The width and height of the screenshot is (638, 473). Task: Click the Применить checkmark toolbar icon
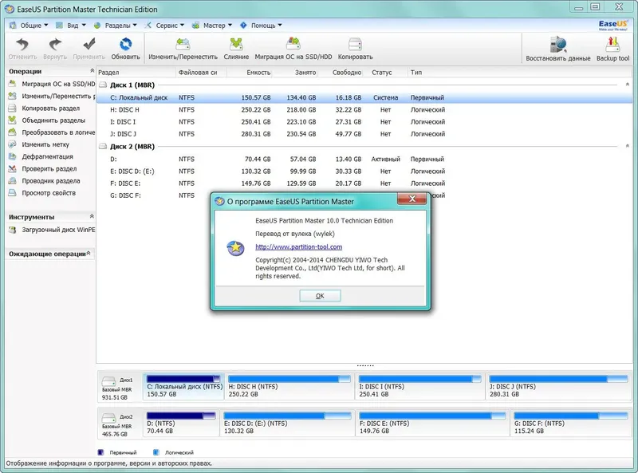click(89, 45)
